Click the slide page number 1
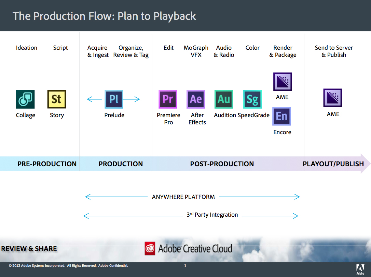371x277 pixels. tap(185, 266)
